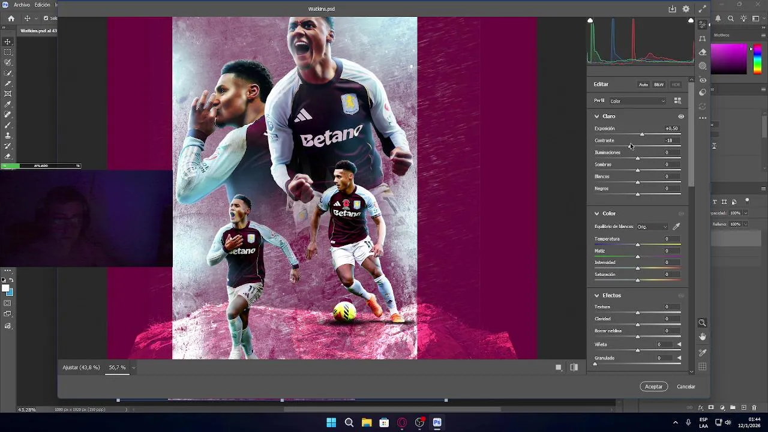Select the Eraser tool in left toolbar
The image size is (768, 432).
pyautogui.click(x=8, y=156)
